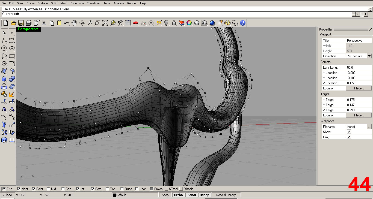
Task: Click the New file icon
Action: [5, 23]
